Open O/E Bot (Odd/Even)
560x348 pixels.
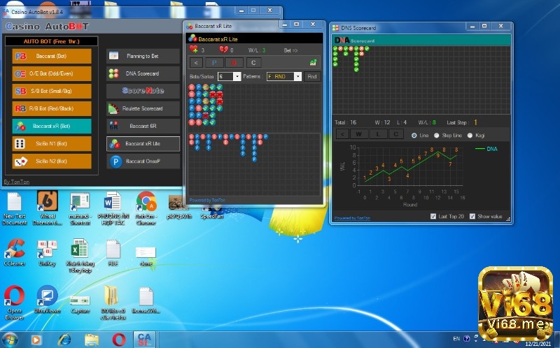(52, 73)
